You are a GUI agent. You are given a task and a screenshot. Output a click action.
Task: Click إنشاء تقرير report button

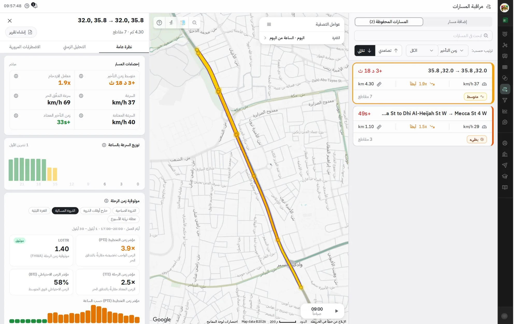(21, 32)
